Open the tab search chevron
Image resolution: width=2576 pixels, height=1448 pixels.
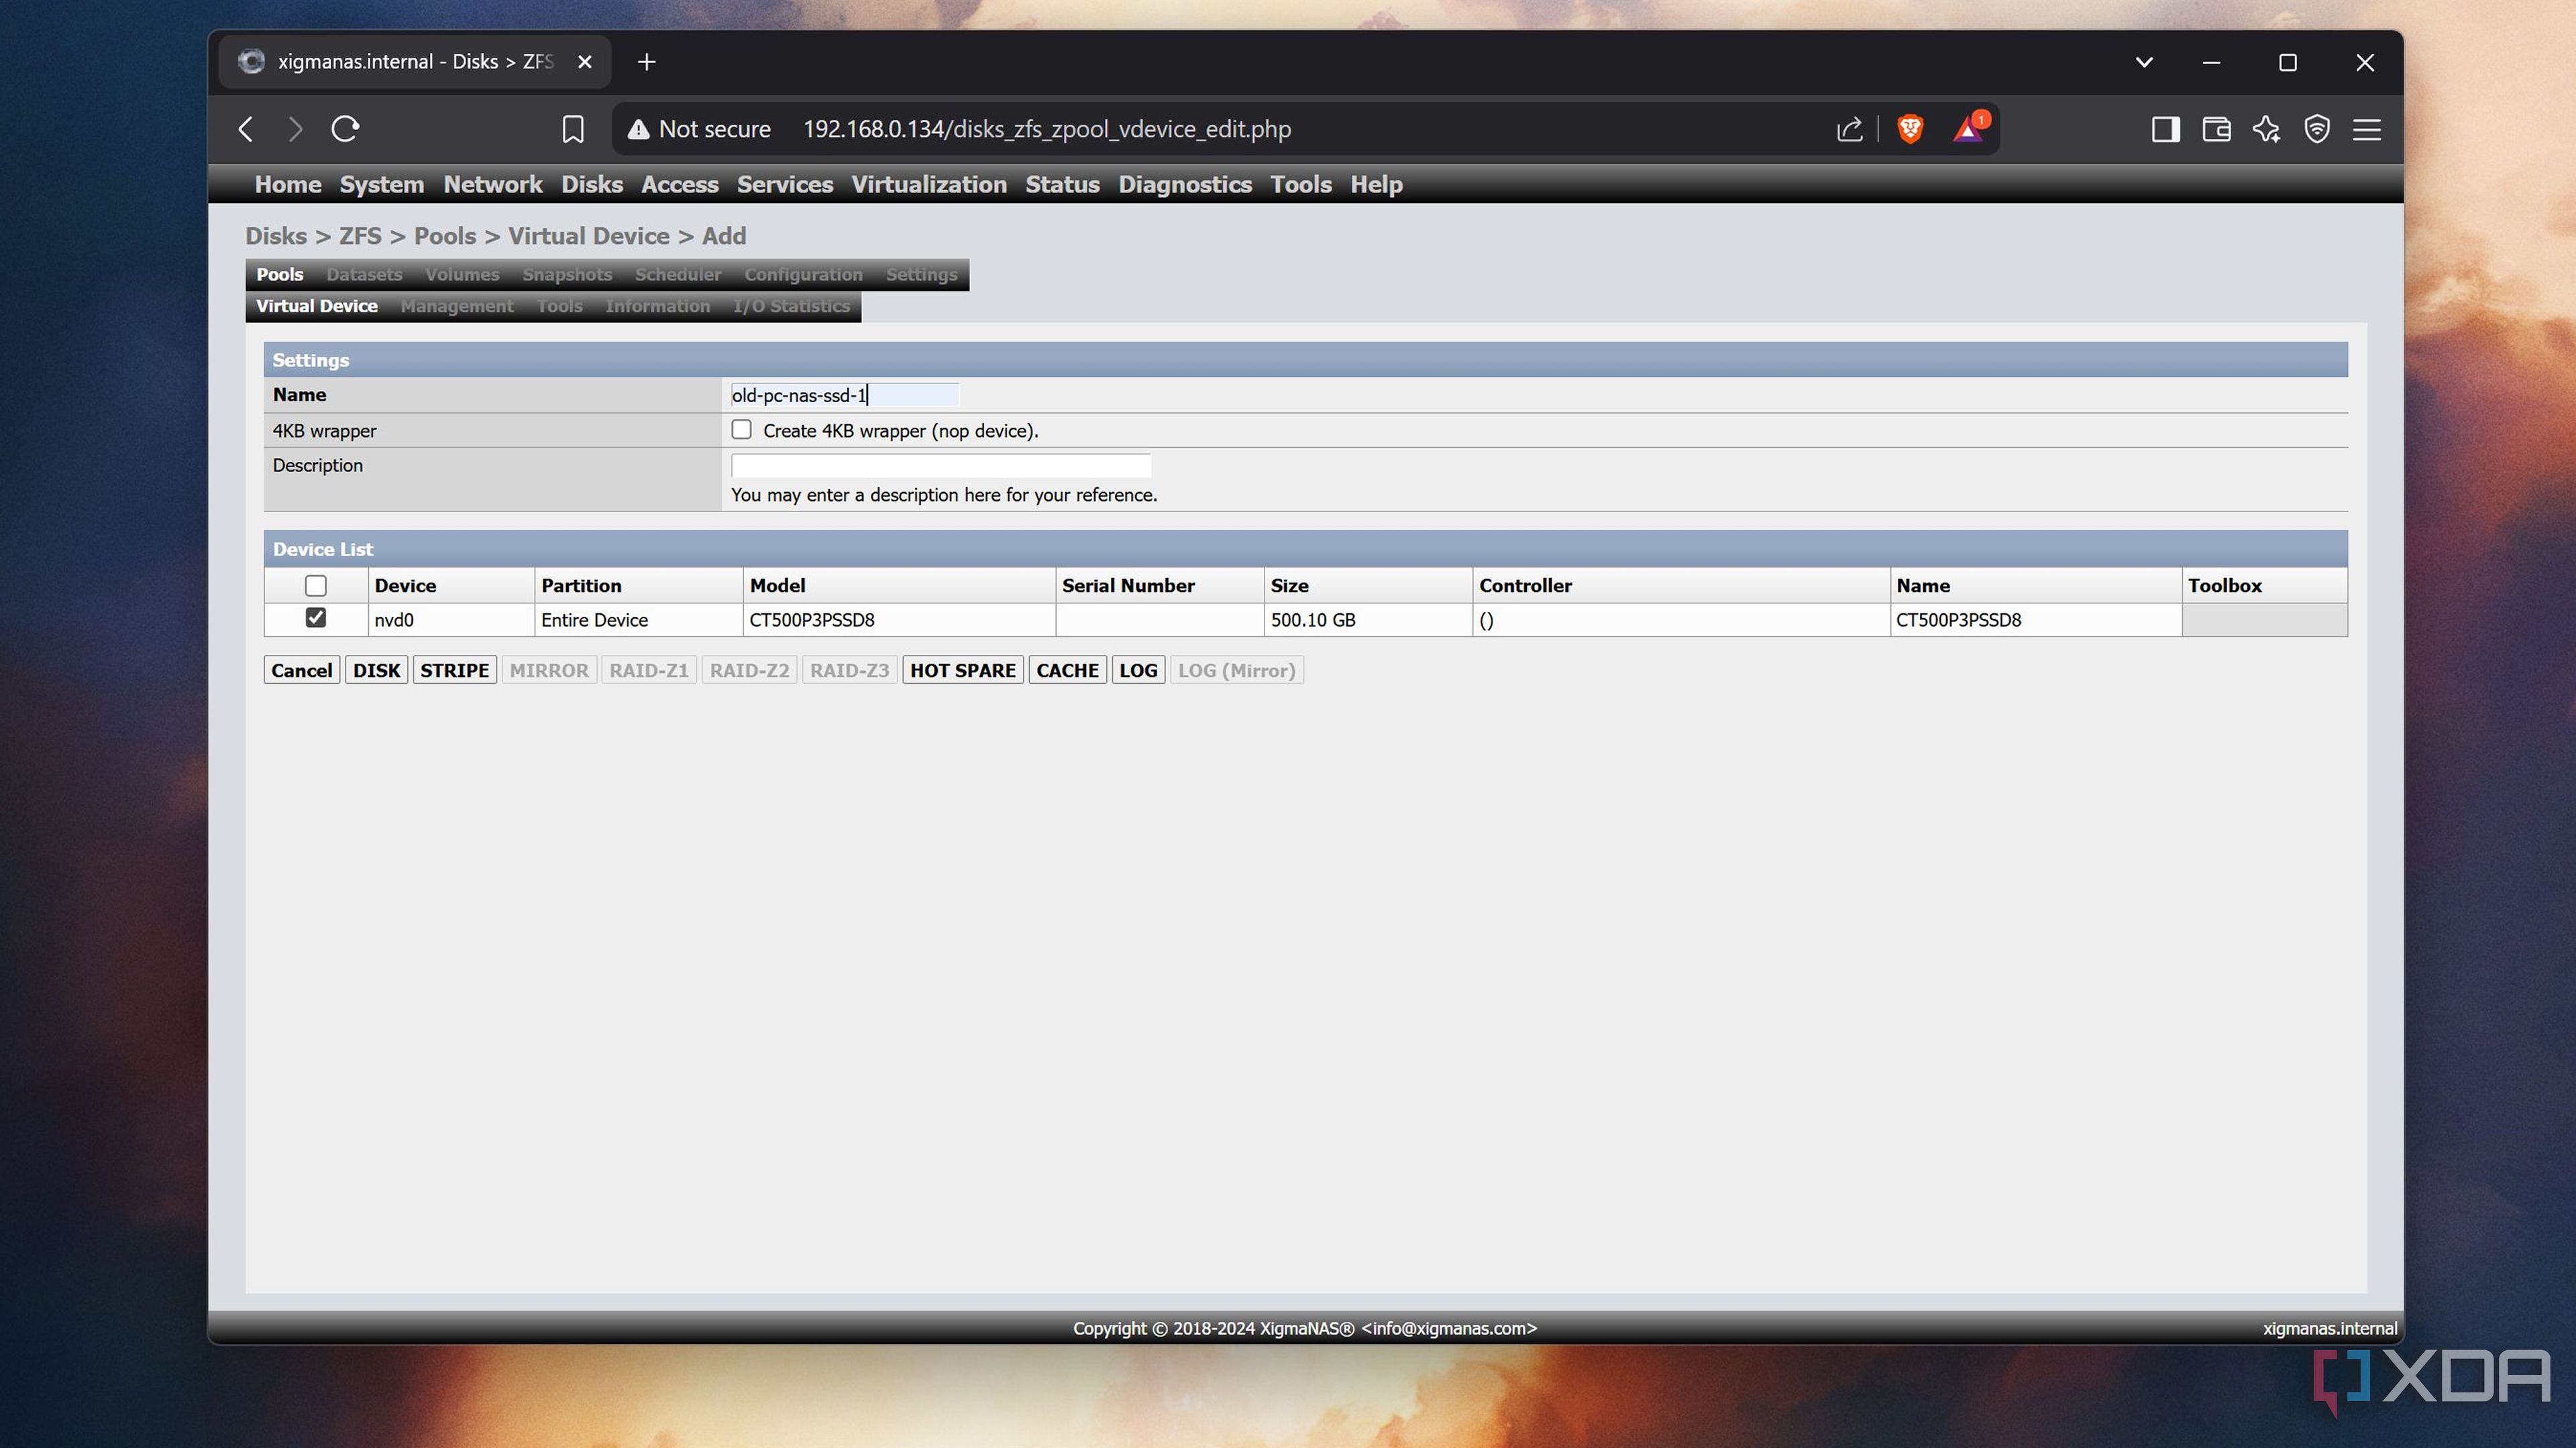(2143, 62)
